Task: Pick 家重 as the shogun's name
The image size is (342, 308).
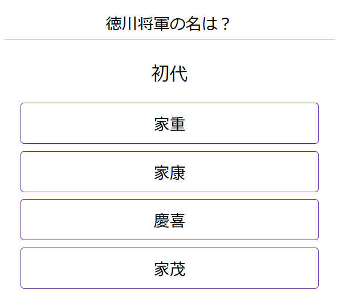Action: (x=169, y=123)
